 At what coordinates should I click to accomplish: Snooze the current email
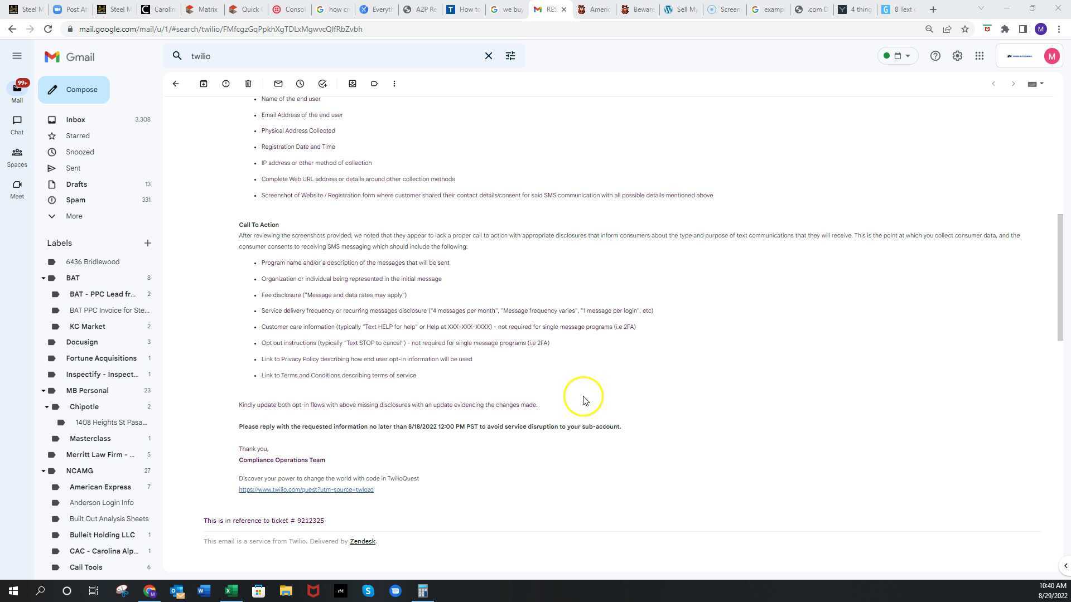point(300,84)
